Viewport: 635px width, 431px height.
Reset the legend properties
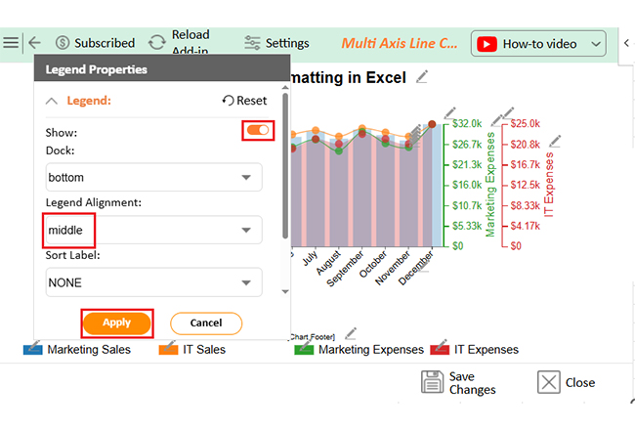point(244,101)
